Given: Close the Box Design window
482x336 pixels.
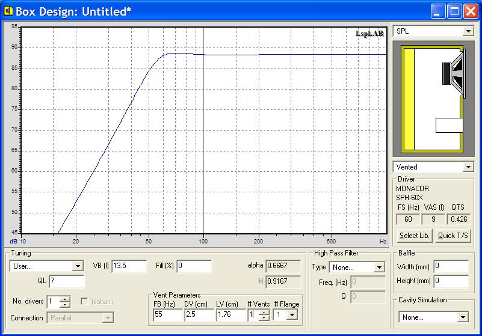Looking at the screenshot, I should [x=471, y=11].
